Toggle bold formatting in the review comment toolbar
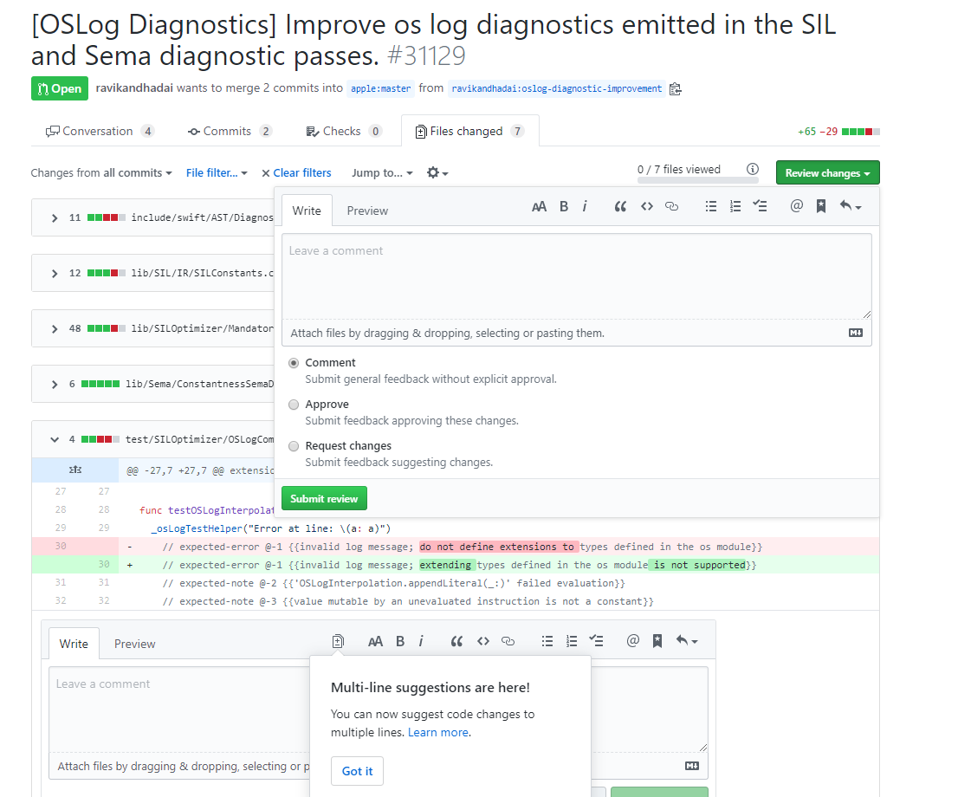This screenshot has height=797, width=958. point(564,206)
